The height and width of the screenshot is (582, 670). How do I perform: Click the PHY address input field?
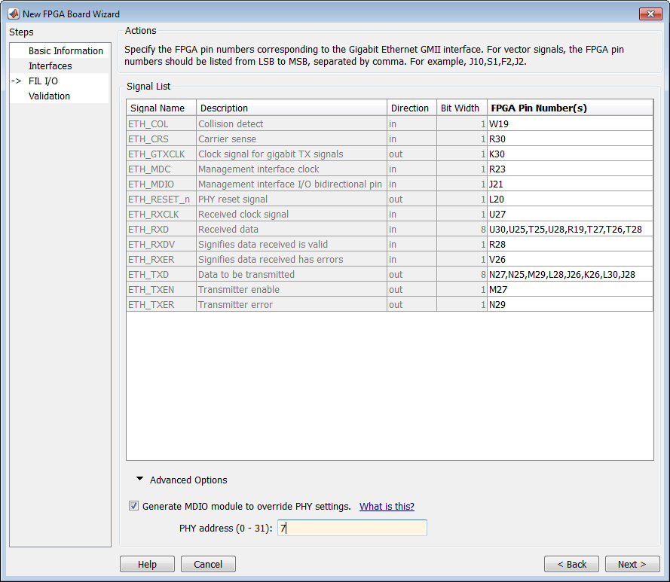click(x=352, y=528)
